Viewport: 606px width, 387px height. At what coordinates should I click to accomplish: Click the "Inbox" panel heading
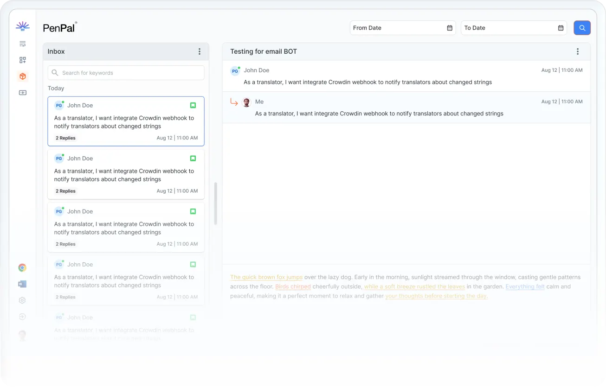[56, 51]
